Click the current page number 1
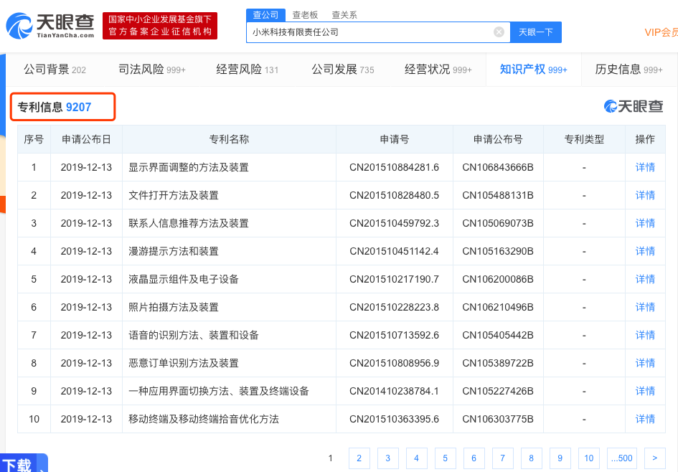This screenshot has height=472, width=678. (x=330, y=458)
